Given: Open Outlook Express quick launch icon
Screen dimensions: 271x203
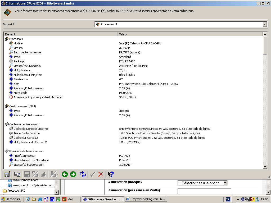Looking at the screenshot, I should [x=28, y=199].
